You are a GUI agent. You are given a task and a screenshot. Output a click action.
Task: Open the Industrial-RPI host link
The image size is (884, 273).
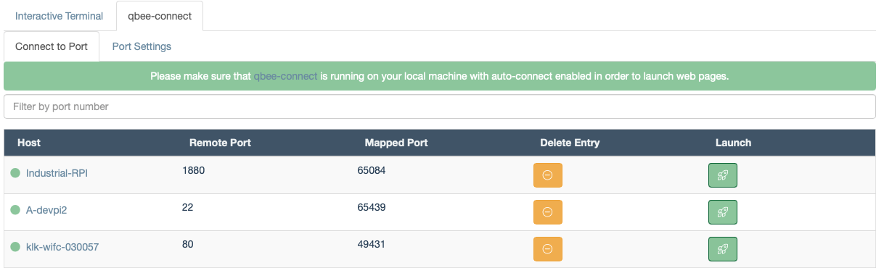(57, 173)
